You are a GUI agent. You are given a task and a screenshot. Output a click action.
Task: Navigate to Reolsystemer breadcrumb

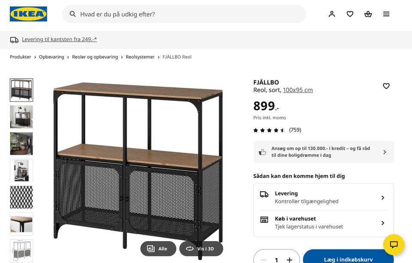coord(140,57)
